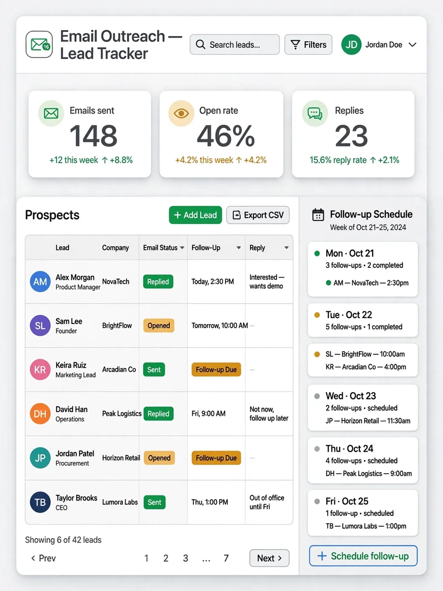Click Export CSV
443x591 pixels.
click(258, 215)
